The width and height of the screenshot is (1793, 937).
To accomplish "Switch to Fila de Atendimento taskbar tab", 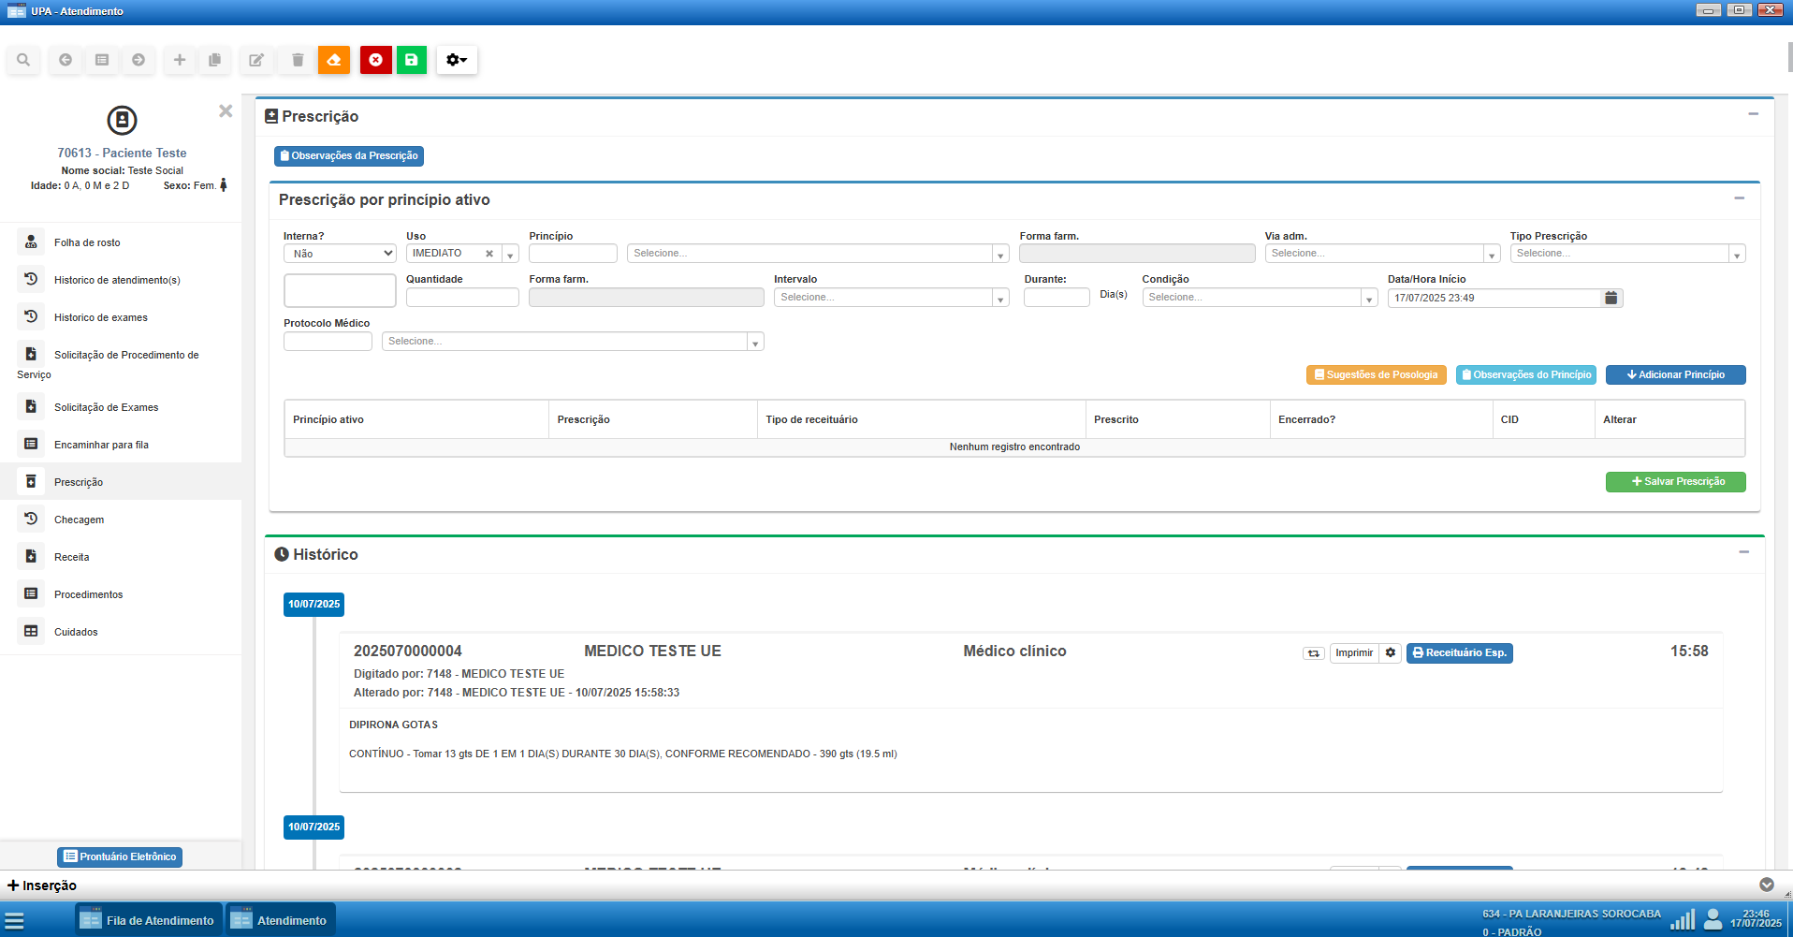I will click(149, 920).
